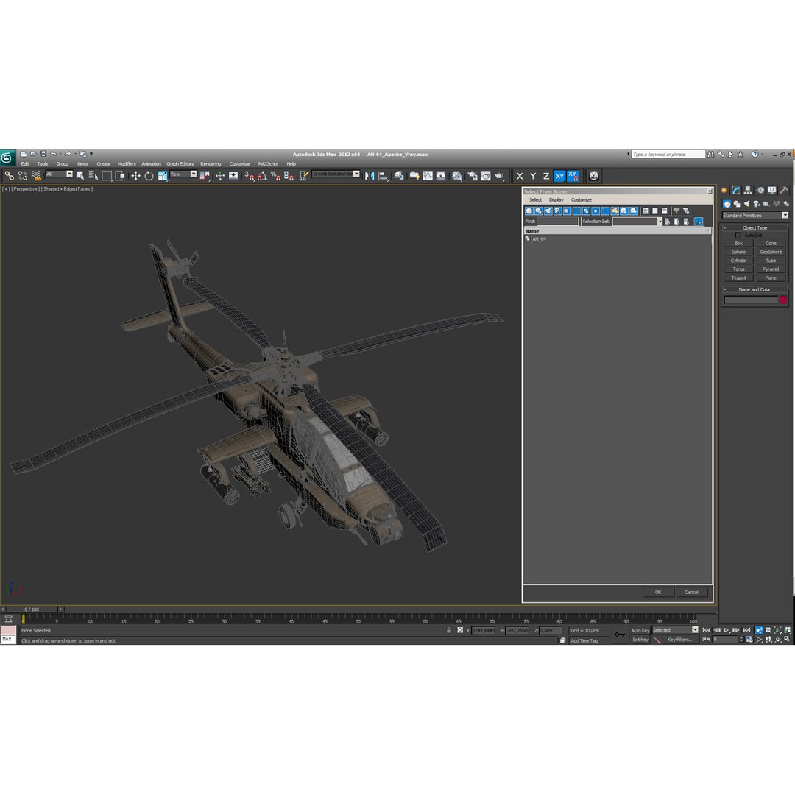The image size is (795, 795).
Task: Open the Modifiers menu
Action: [x=127, y=163]
